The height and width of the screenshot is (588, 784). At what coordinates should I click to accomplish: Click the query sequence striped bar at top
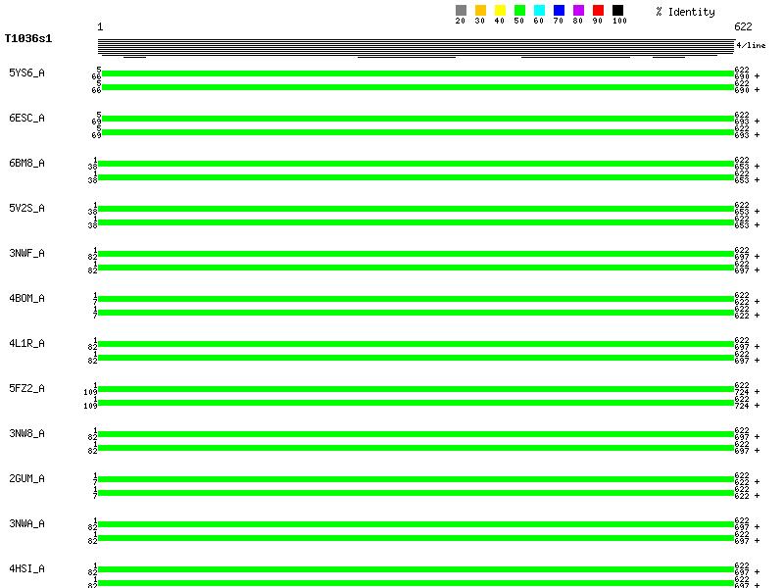coord(416,47)
